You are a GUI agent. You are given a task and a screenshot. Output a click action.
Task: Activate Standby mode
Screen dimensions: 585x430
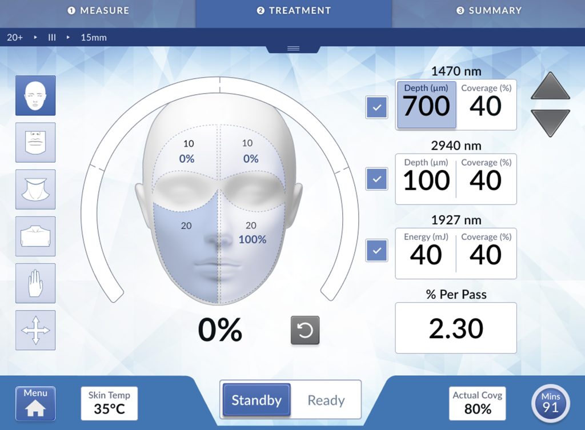[256, 400]
